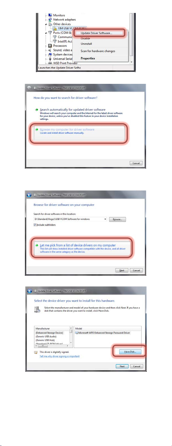
Task: Expand the Monitors tree node
Action: pyautogui.click(x=46, y=15)
